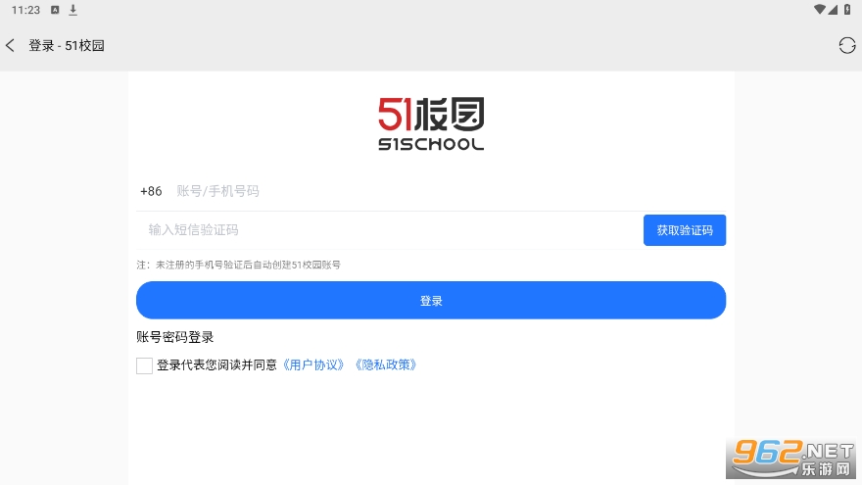862x485 pixels.
Task: Open the 《隐私政策》 link
Action: [x=386, y=365]
